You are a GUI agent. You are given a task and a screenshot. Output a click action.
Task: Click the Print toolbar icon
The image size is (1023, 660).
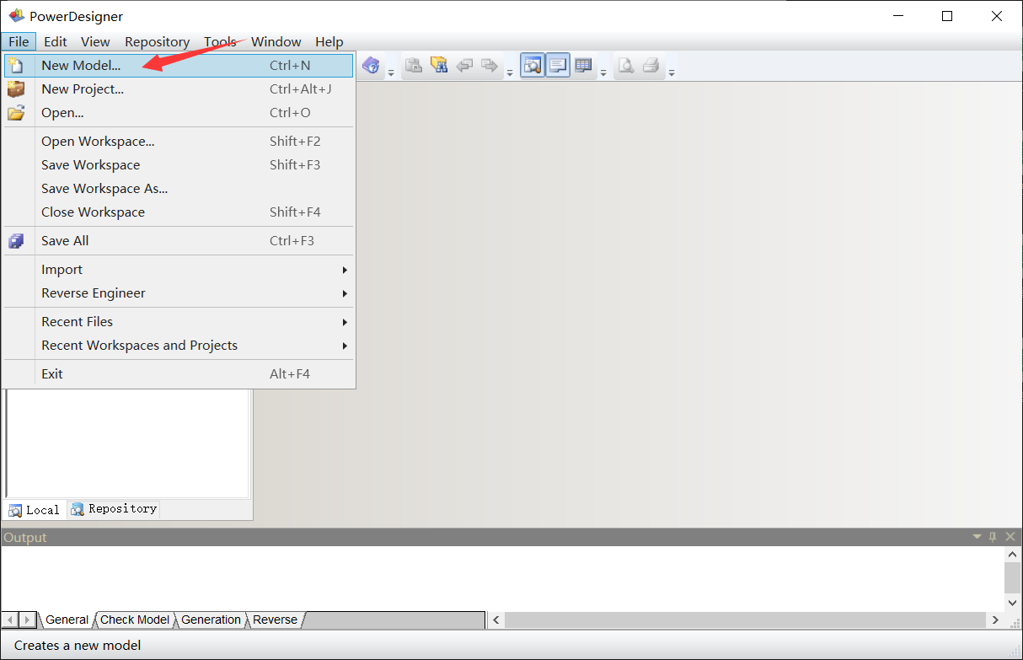click(651, 66)
